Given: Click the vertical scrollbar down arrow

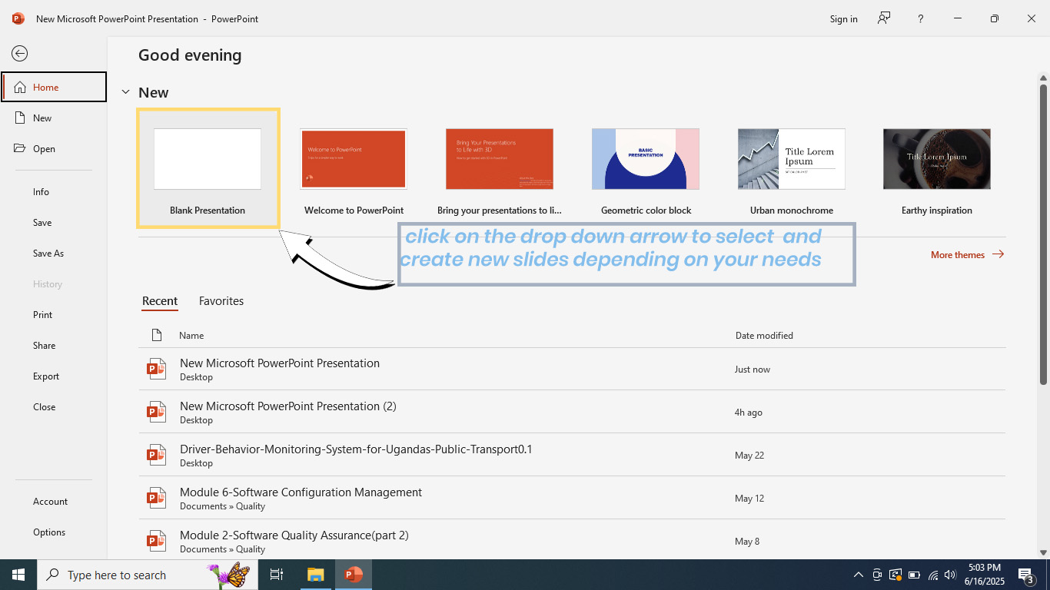Looking at the screenshot, I should [1043, 552].
